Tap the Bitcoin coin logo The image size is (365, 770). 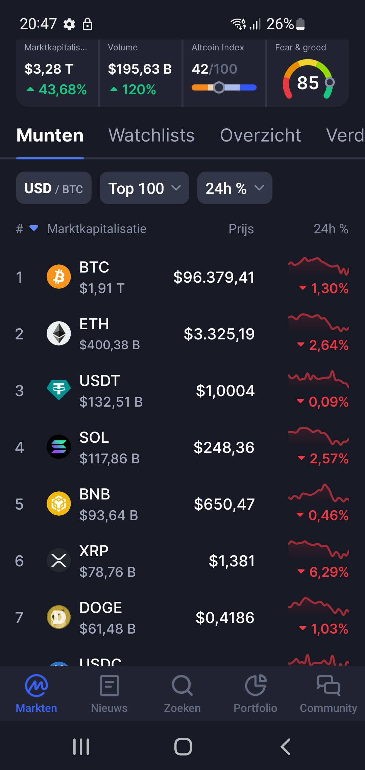click(x=59, y=277)
